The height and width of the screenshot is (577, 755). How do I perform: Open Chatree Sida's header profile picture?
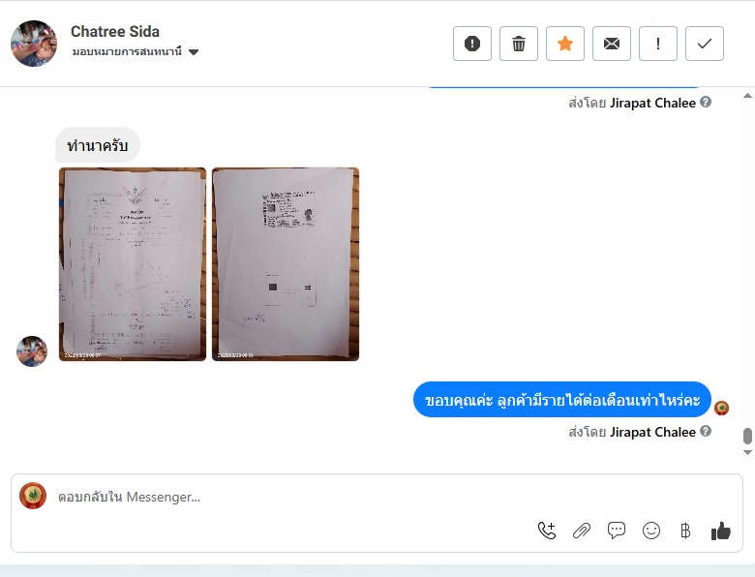point(34,44)
